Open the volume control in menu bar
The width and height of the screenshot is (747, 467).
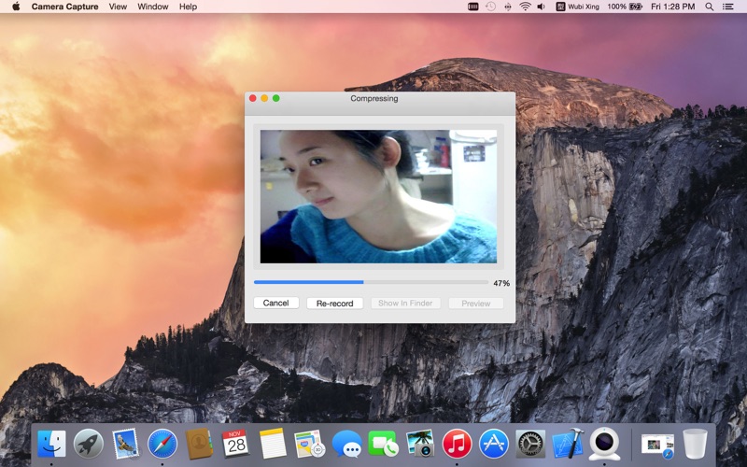[x=542, y=7]
